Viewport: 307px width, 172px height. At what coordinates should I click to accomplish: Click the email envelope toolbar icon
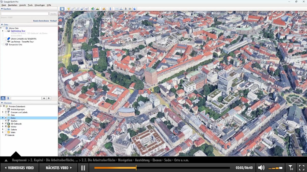117,9
